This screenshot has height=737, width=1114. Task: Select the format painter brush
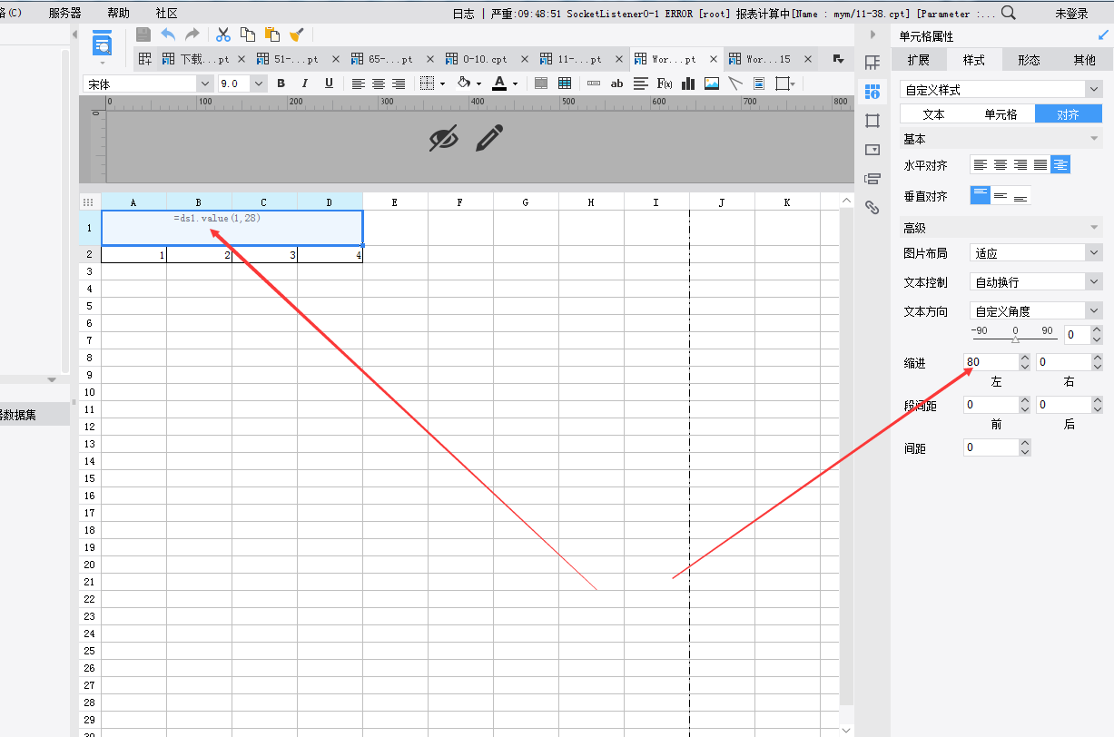[296, 34]
